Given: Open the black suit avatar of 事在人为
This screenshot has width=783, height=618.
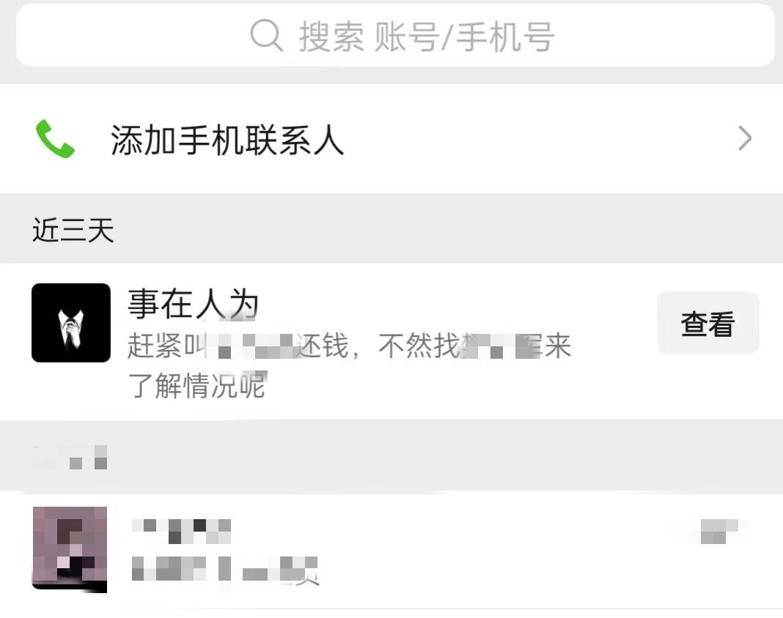Looking at the screenshot, I should 71,323.
